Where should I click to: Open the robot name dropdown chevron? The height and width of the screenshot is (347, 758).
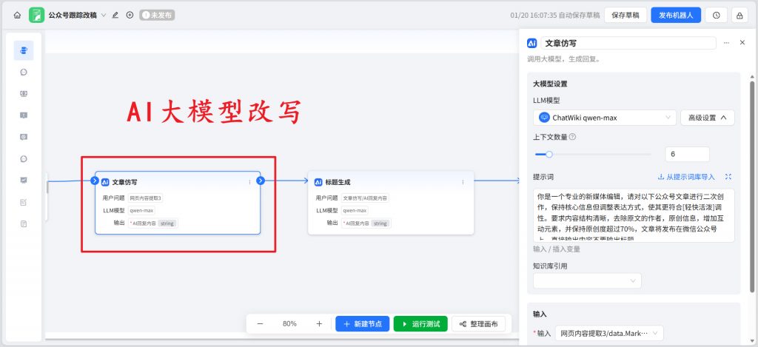(x=104, y=15)
